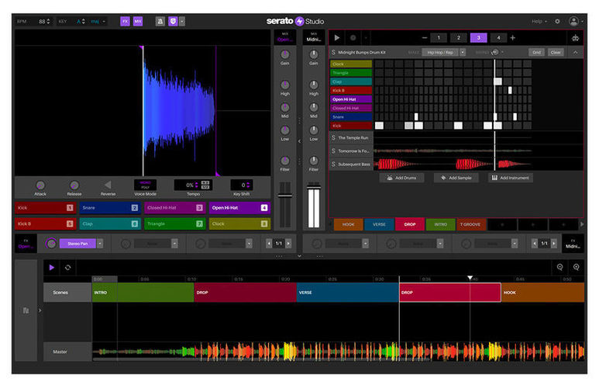Turn the Release knob
The image size is (599, 388).
point(74,185)
